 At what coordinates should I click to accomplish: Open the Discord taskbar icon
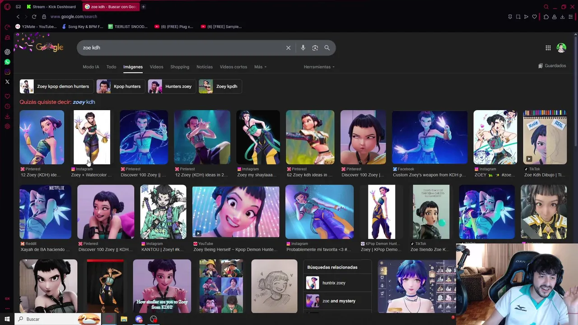click(139, 319)
